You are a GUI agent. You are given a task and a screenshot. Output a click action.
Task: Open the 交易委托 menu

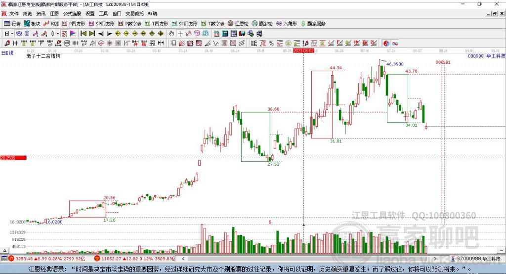click(x=134, y=13)
